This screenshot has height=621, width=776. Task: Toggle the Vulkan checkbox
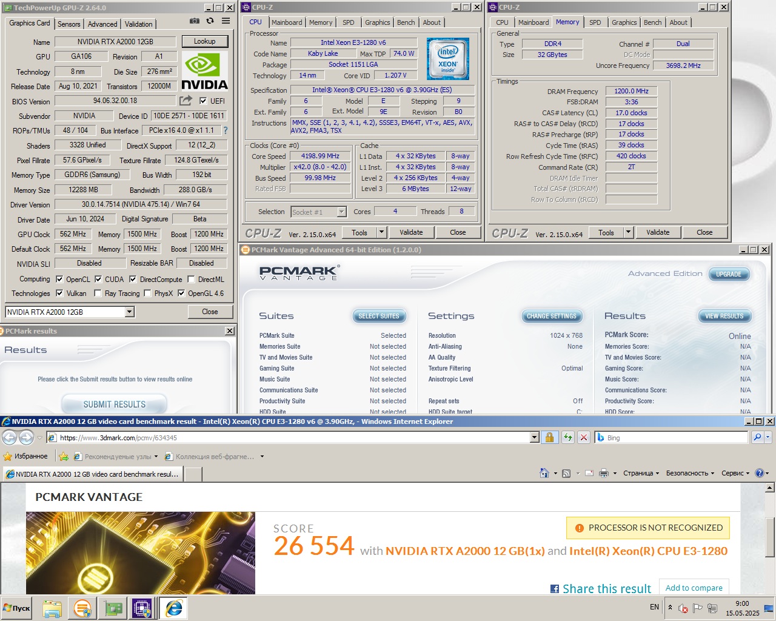(x=59, y=294)
